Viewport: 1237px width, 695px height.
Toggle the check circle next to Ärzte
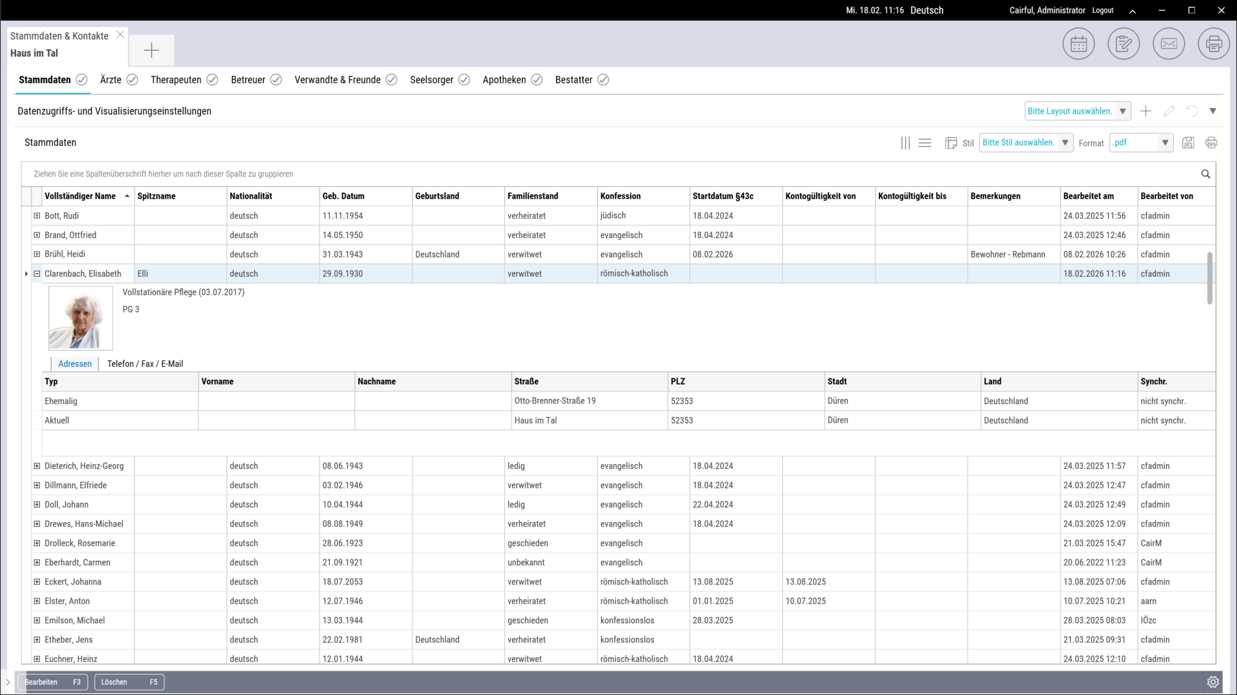coord(132,80)
